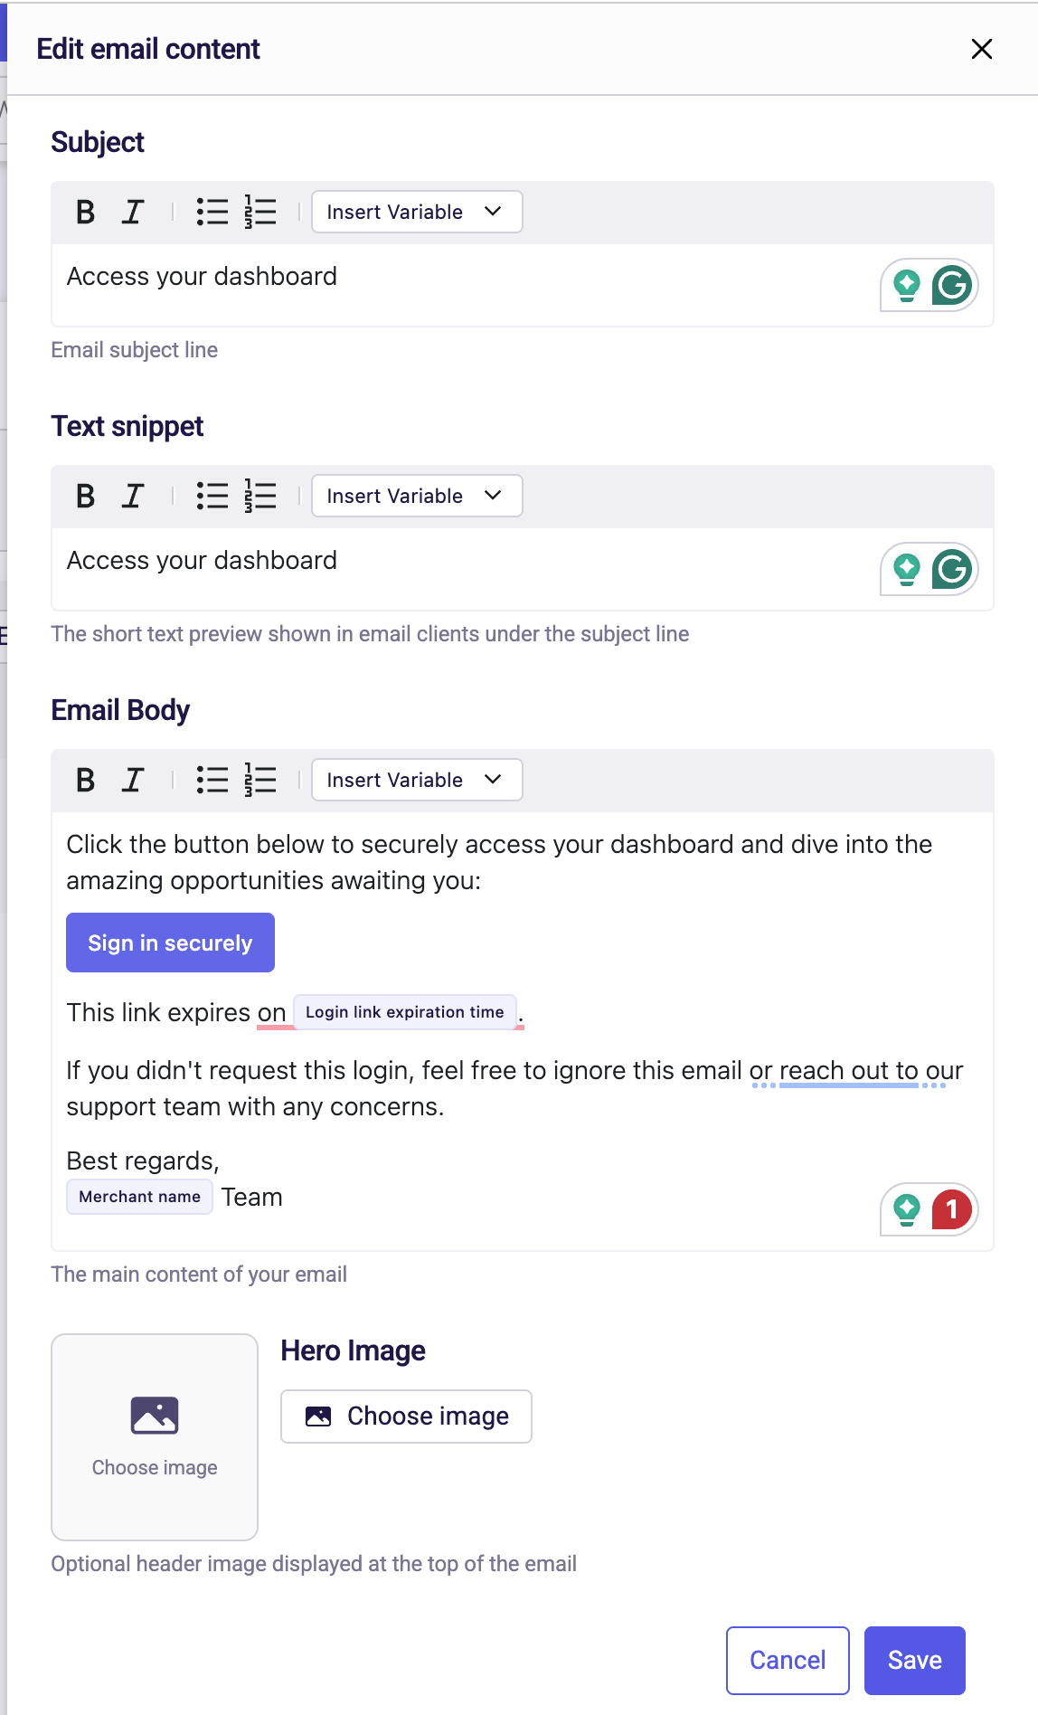
Task: Expand the Email Body Insert Variable dropdown
Action: coord(416,780)
